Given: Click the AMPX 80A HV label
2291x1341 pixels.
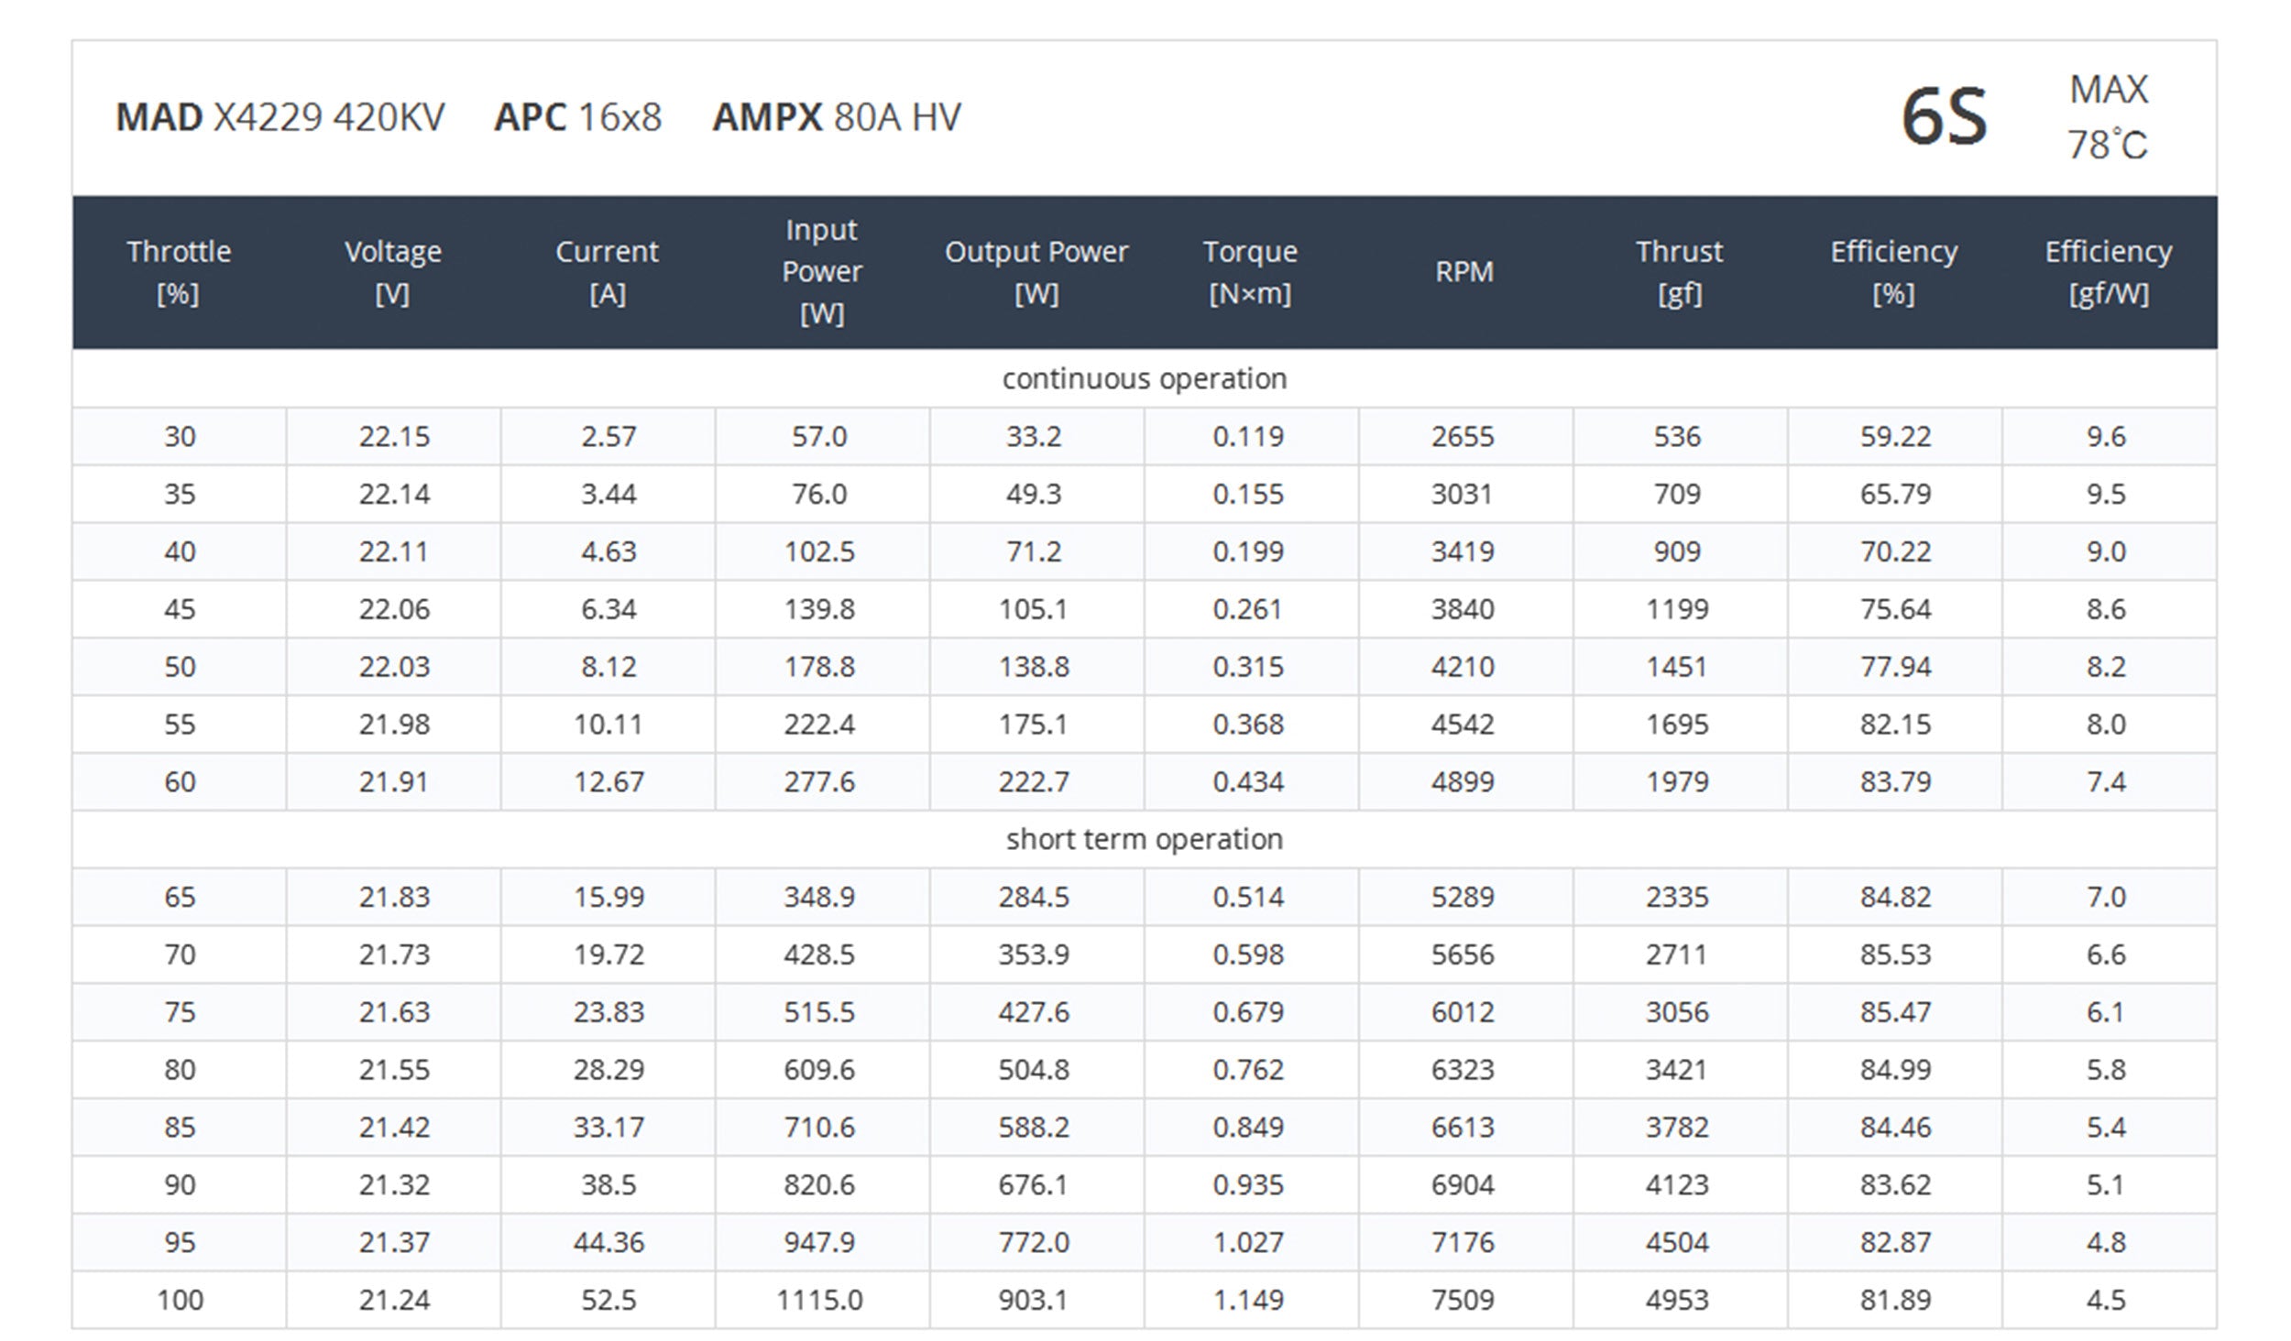Looking at the screenshot, I should click(x=837, y=117).
